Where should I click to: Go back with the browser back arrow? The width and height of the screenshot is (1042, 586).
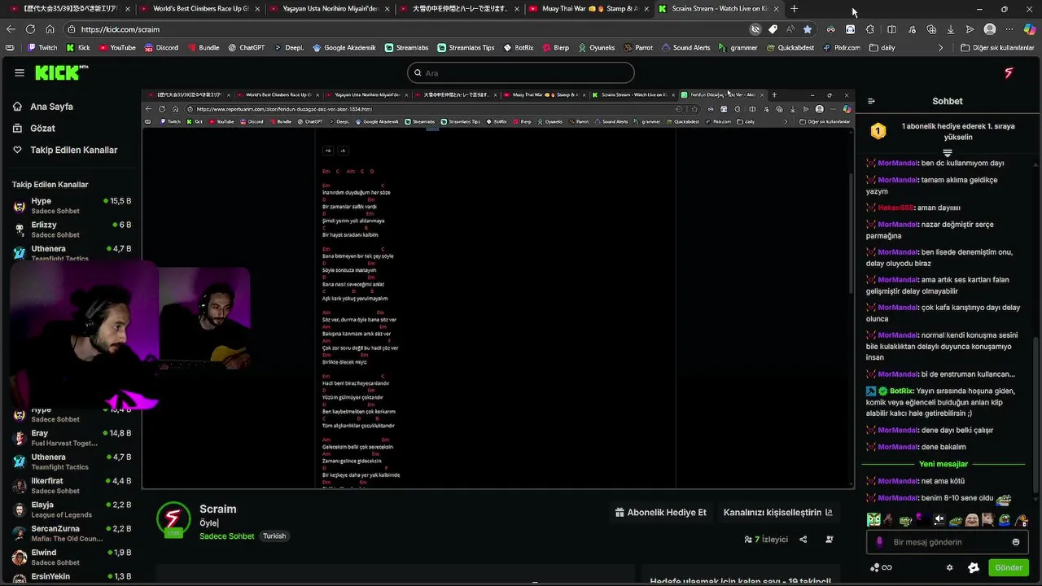[11, 29]
